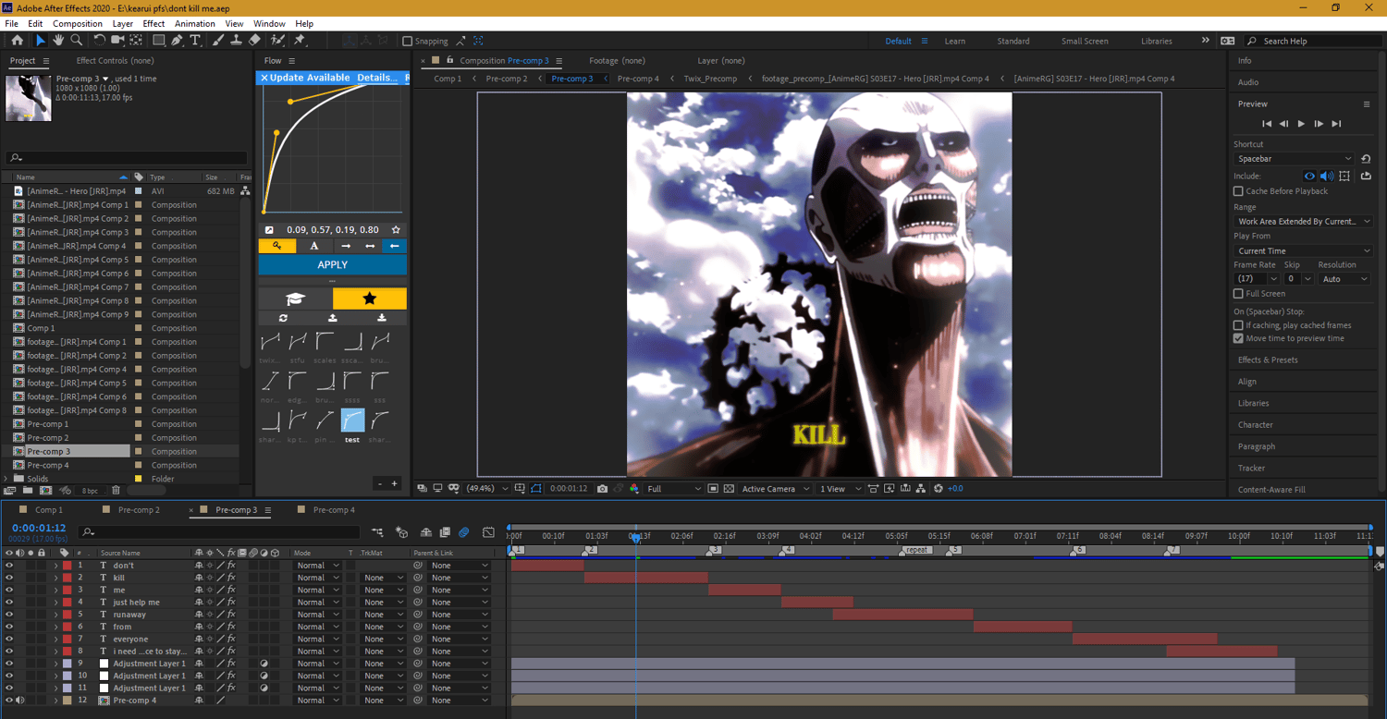Select the Unified Camera tool
1387x719 pixels.
tap(117, 41)
